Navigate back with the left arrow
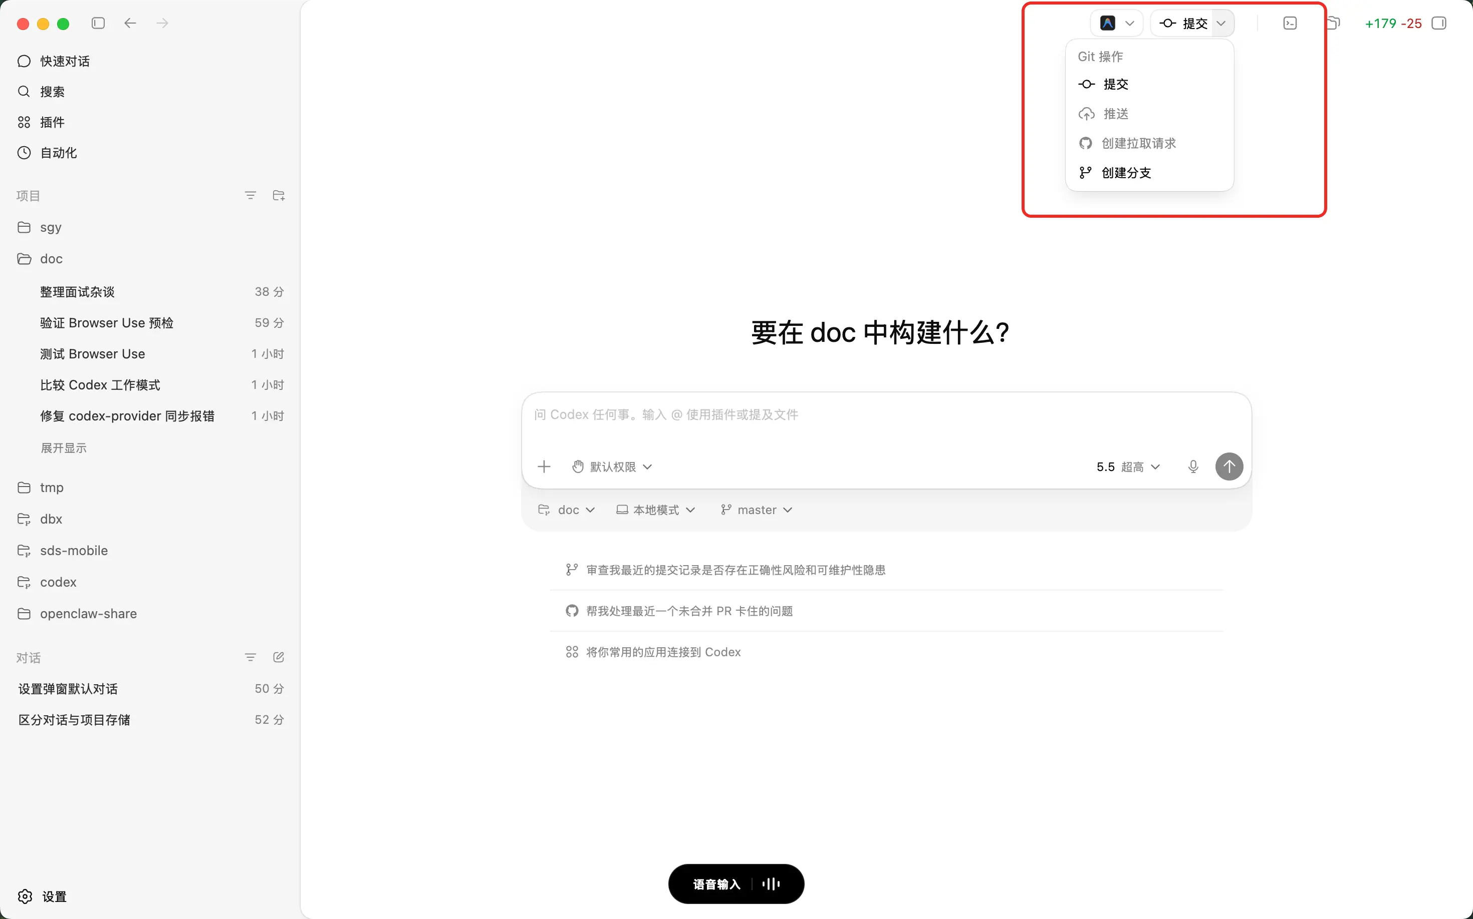 pos(130,23)
